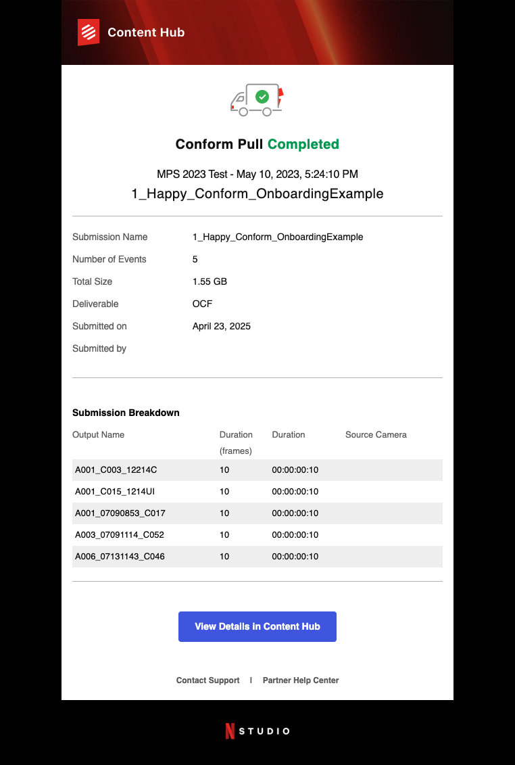Click the 1_Happy_Conform_OnboardingExample large title
Image resolution: width=515 pixels, height=765 pixels.
257,193
